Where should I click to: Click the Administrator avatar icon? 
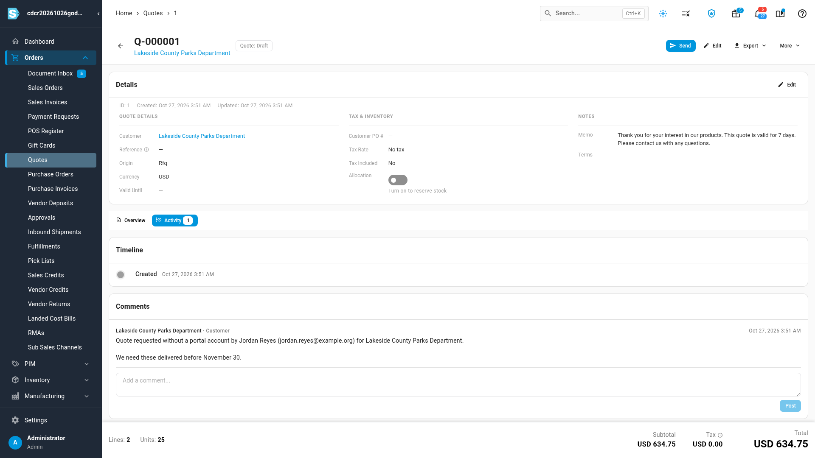(15, 442)
